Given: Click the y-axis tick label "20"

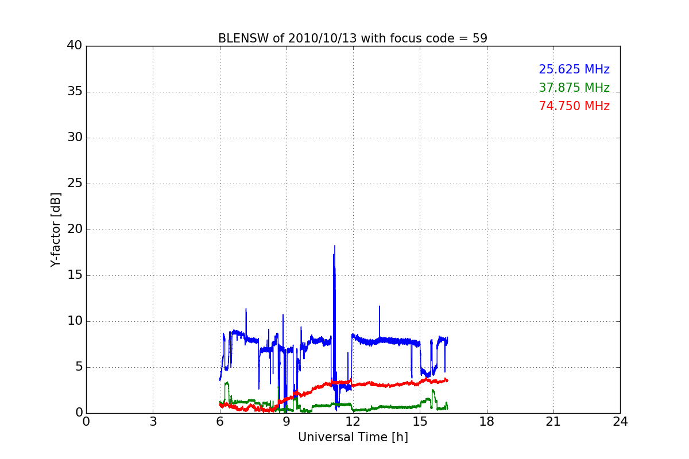Looking at the screenshot, I should [75, 229].
